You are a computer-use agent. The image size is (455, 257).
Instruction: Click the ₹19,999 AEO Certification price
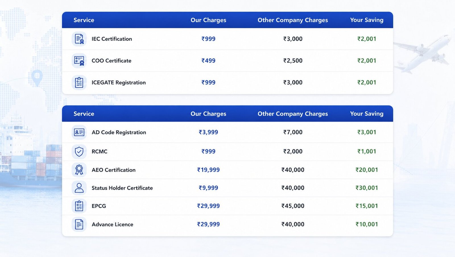208,170
